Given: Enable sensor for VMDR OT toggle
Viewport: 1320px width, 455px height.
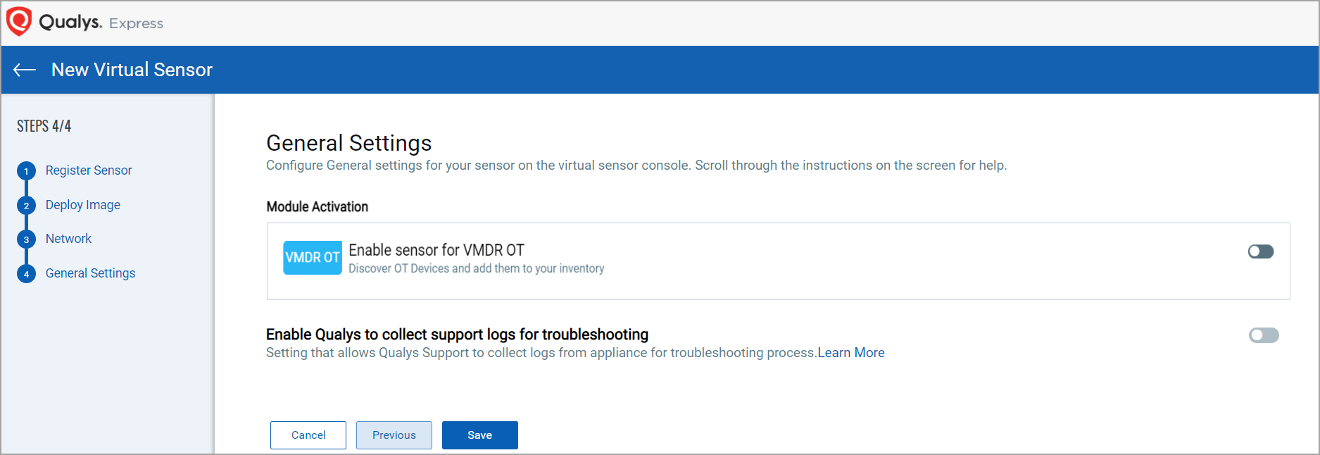Looking at the screenshot, I should click(1260, 251).
